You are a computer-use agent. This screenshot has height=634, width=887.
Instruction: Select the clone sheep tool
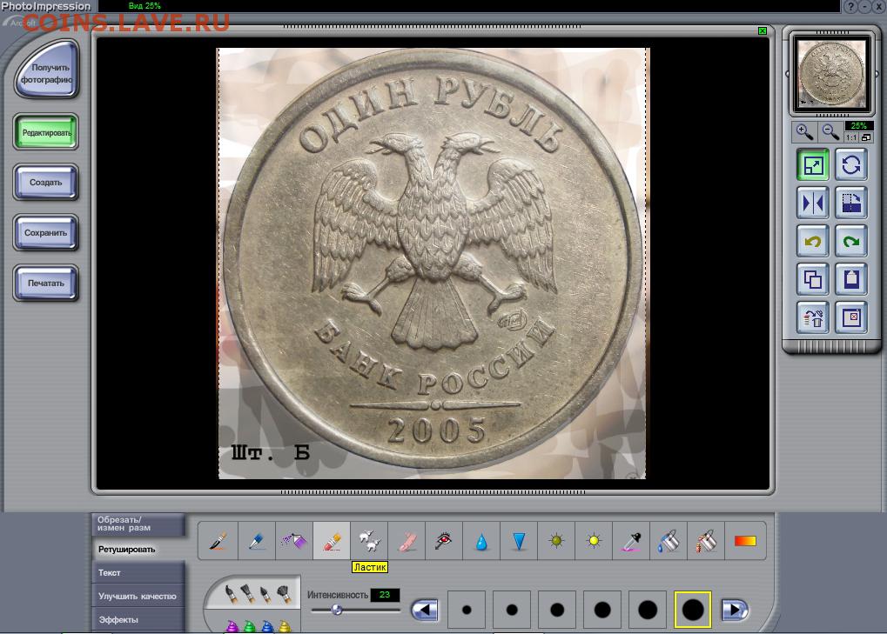tap(369, 541)
